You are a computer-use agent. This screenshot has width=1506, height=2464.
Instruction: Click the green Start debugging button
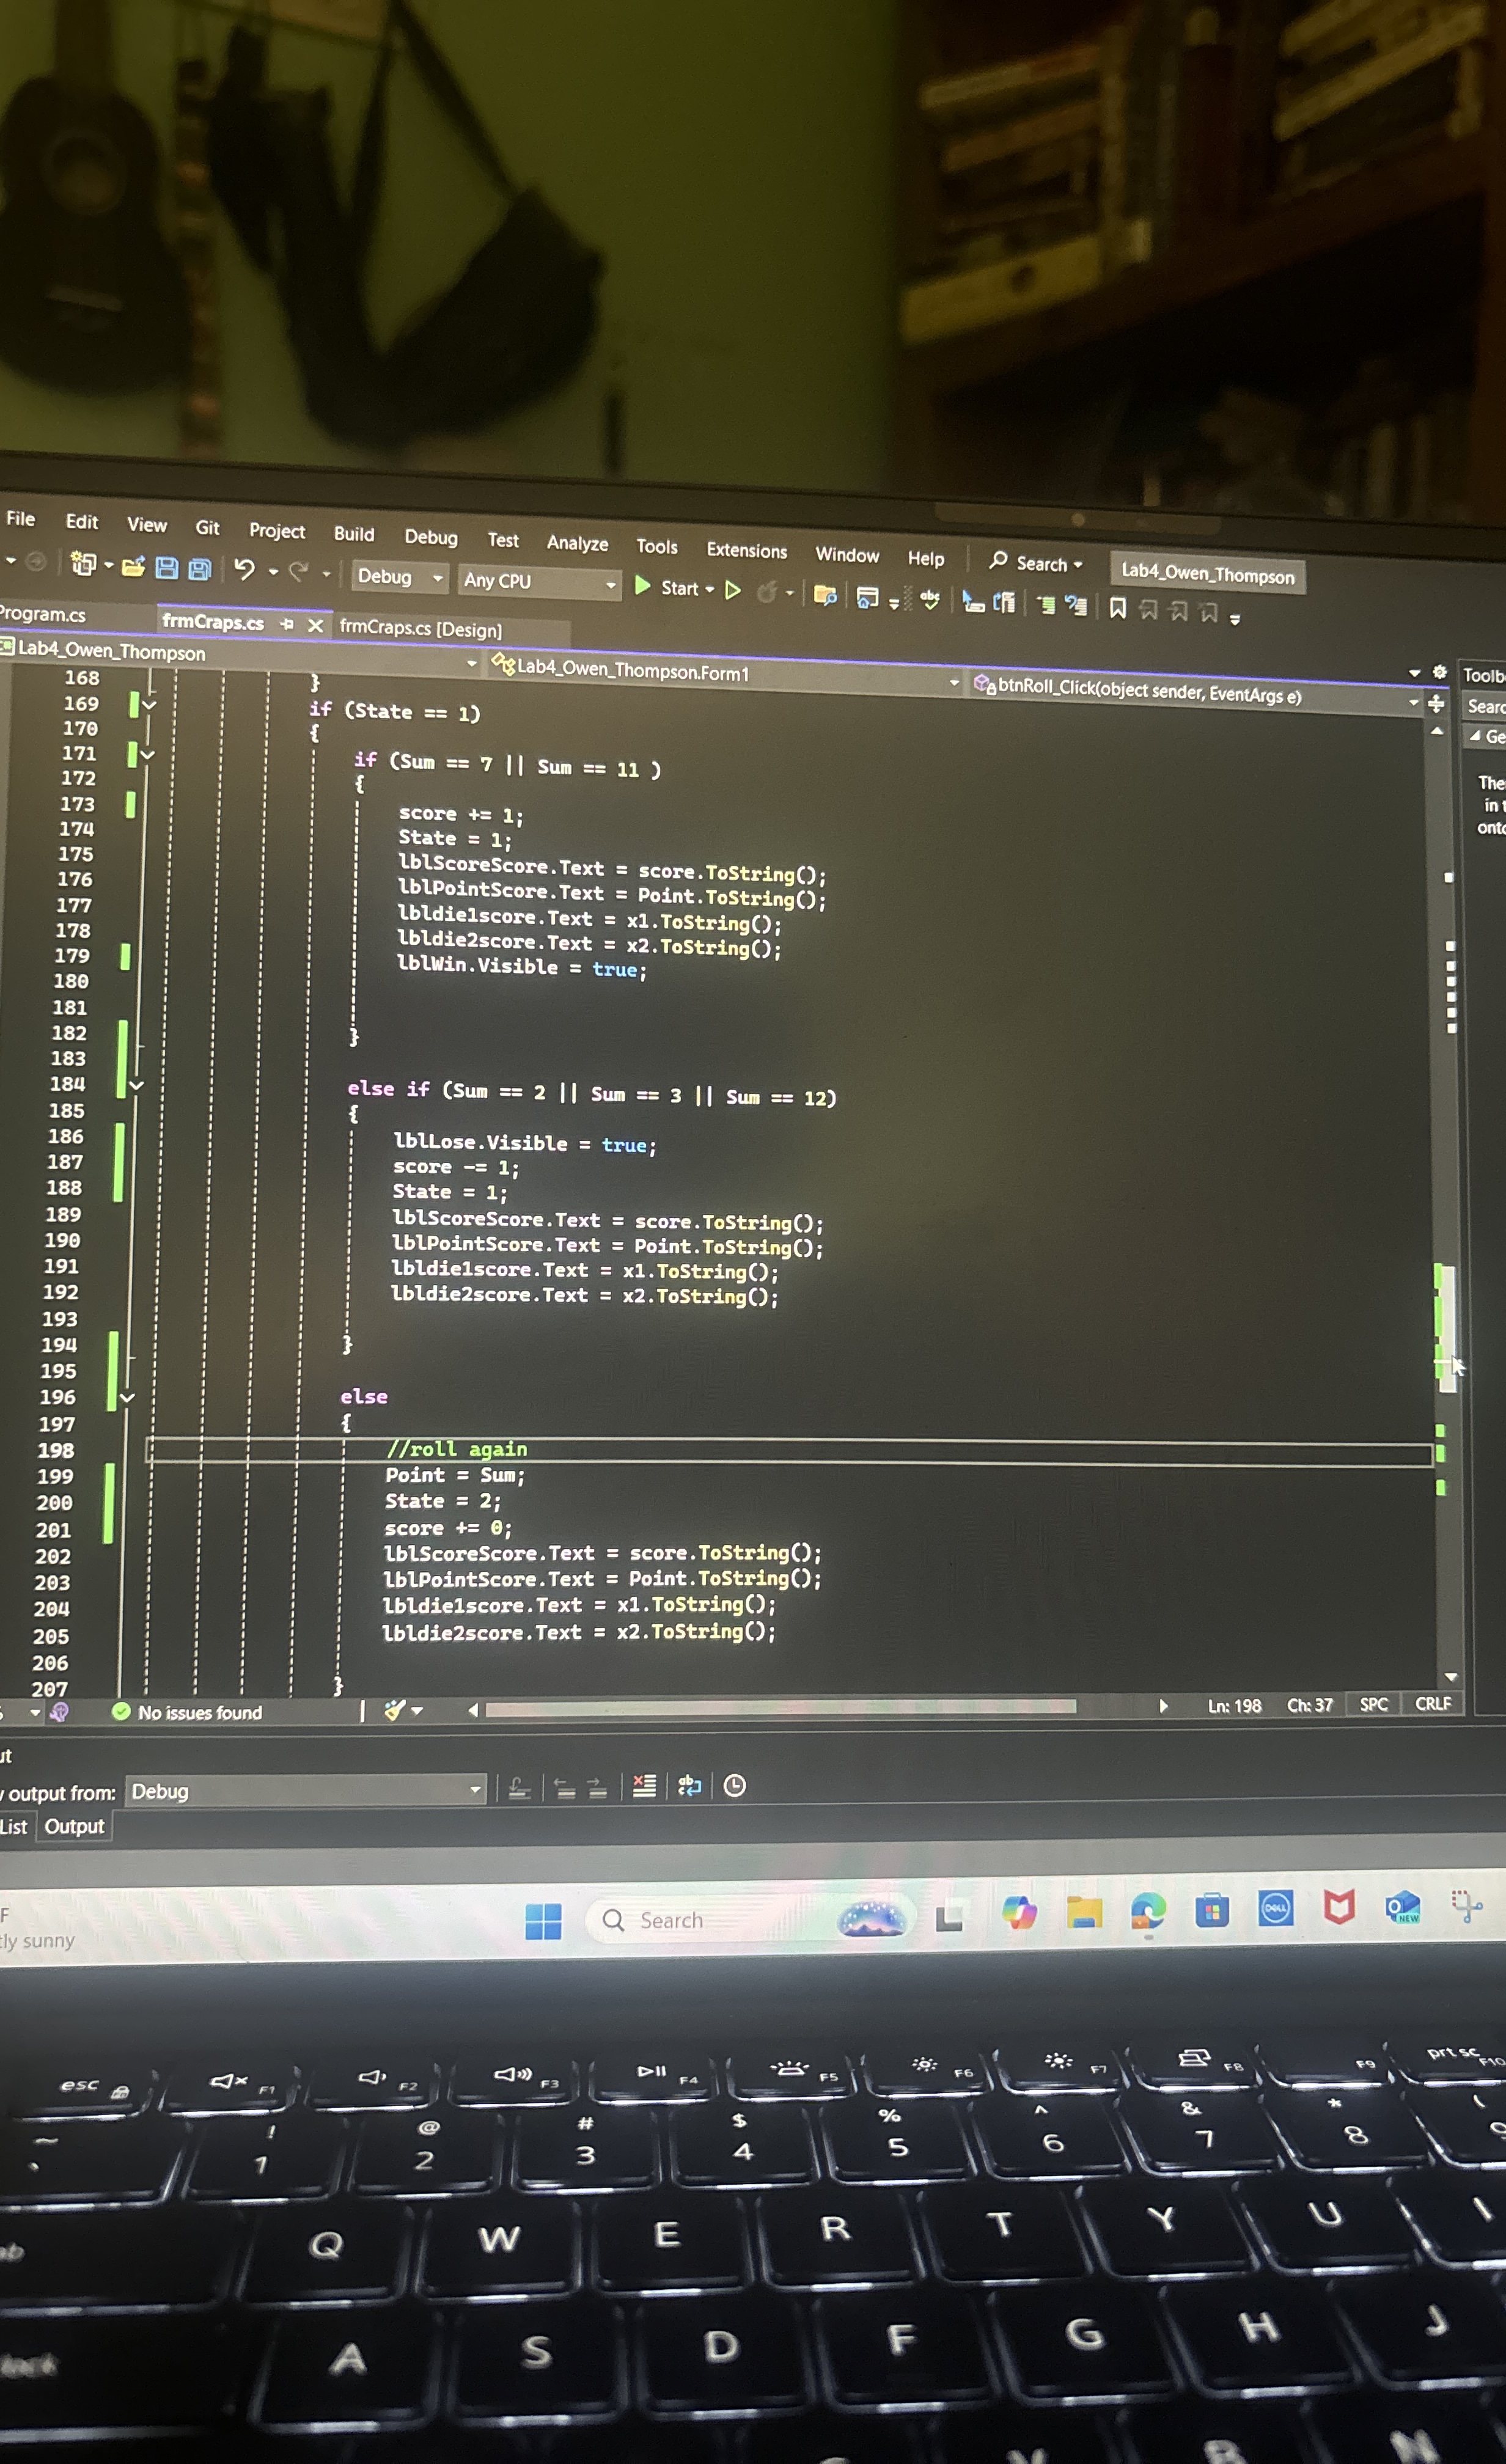(644, 586)
